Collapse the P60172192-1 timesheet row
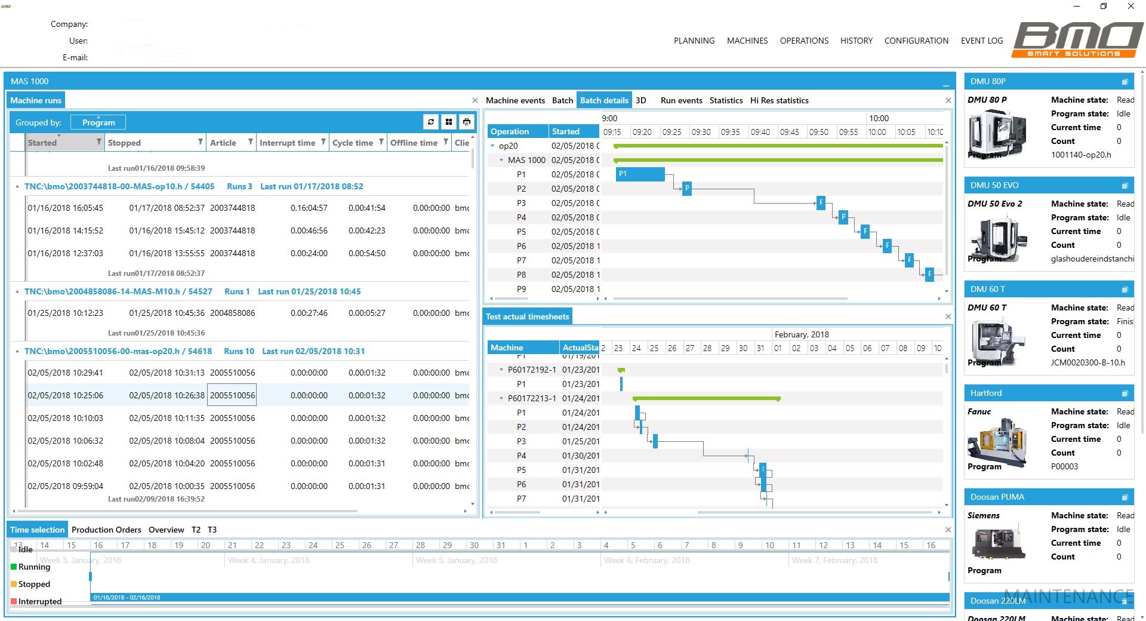The width and height of the screenshot is (1146, 621). pos(501,370)
